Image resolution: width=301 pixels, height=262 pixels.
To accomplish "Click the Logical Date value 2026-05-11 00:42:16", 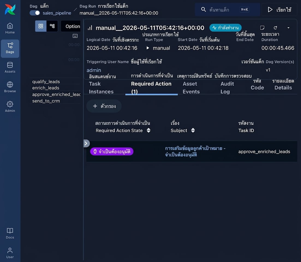I will click(x=112, y=48).
